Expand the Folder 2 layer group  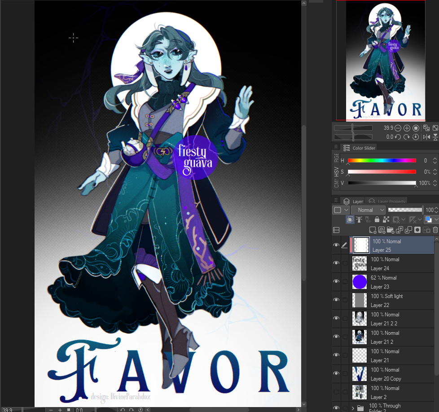point(353,408)
